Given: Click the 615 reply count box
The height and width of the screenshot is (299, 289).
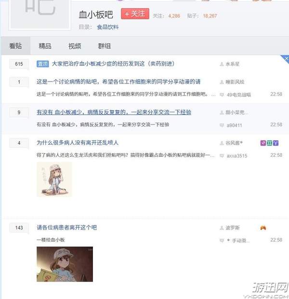Looking at the screenshot, I should pyautogui.click(x=19, y=64).
